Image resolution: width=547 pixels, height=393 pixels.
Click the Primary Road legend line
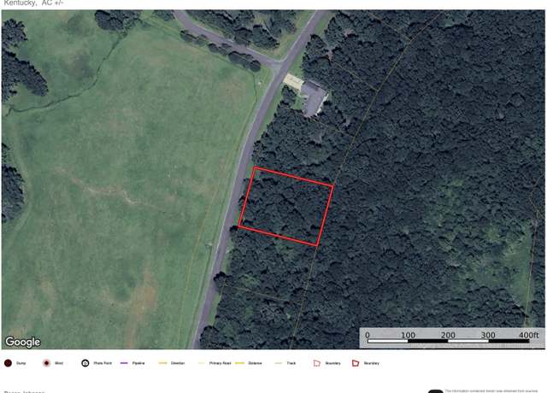click(x=202, y=363)
